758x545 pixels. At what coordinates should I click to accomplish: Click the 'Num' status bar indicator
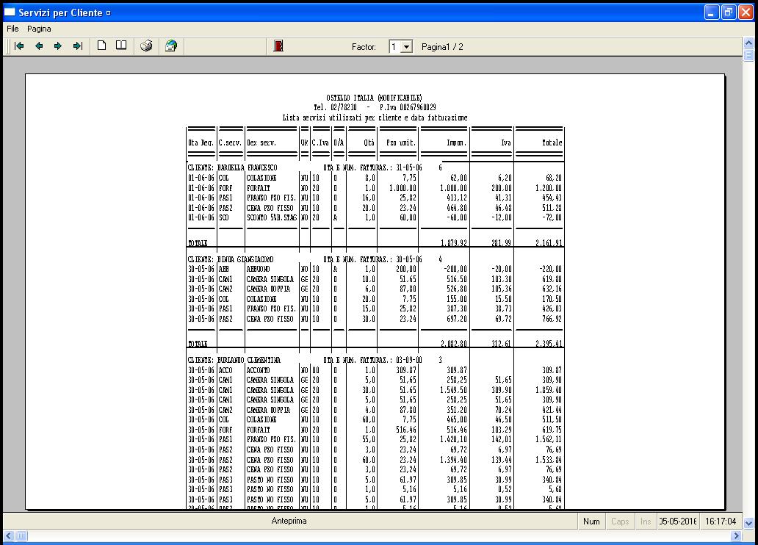click(591, 521)
